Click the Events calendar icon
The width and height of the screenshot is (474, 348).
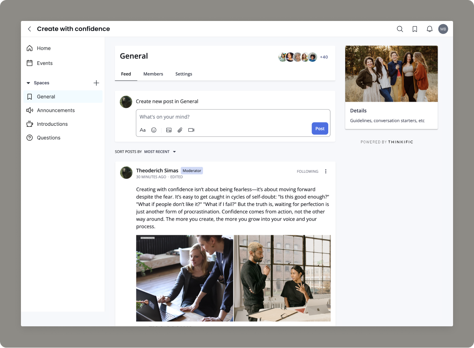[30, 63]
